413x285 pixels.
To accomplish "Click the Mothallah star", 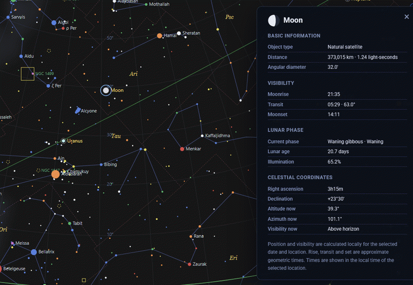I will click(146, 4).
